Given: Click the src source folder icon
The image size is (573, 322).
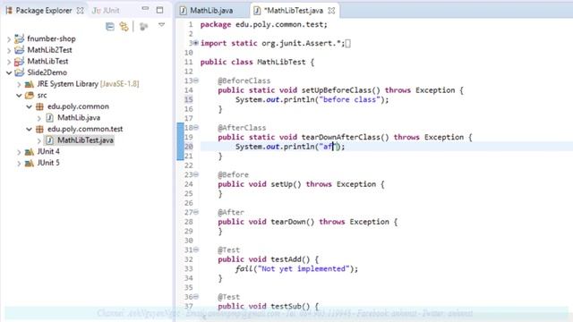Looking at the screenshot, I should tap(30, 96).
